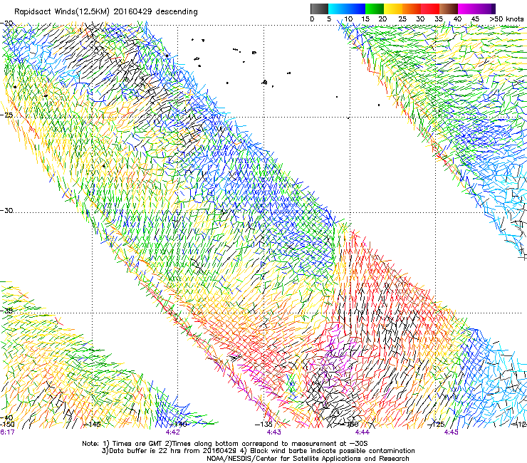Viewport: 527px width, 463px height.
Task: Click the '6:17' swath time label
Action: [x=7, y=432]
